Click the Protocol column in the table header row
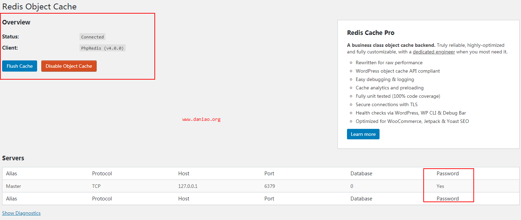The height and width of the screenshot is (220, 521). coord(102,174)
